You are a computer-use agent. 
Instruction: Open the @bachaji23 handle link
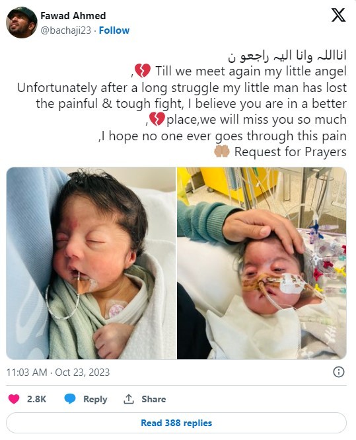(x=66, y=30)
